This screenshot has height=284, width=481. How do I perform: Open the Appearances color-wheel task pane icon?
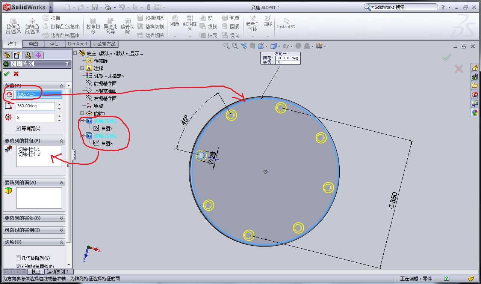coord(475,112)
